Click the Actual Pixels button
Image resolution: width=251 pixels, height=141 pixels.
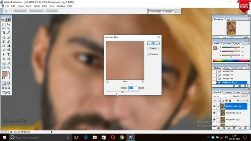(x=20, y=11)
